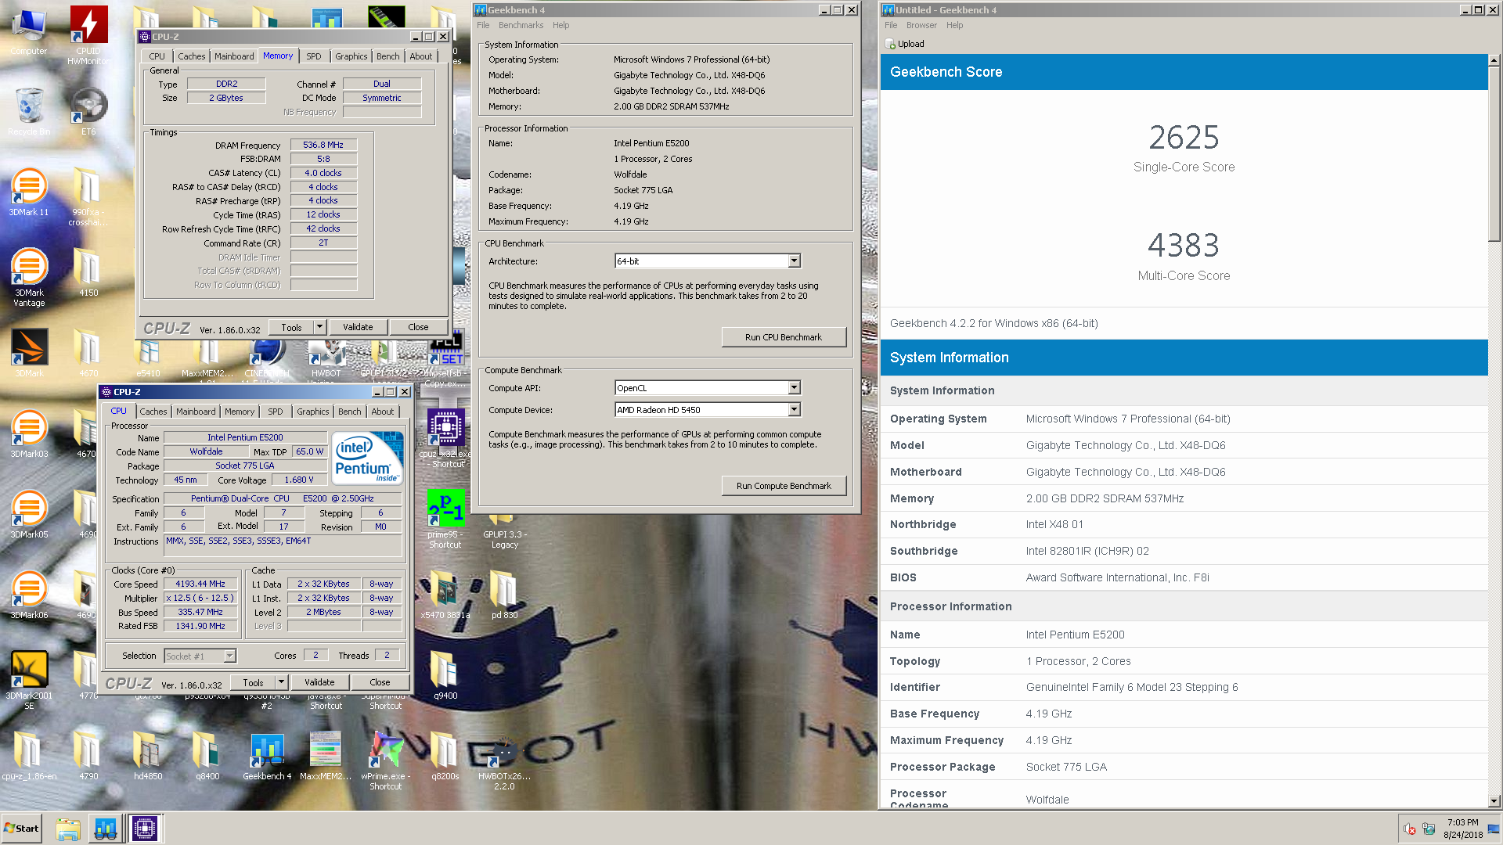This screenshot has width=1503, height=845.
Task: Launch wPrime.exe shortcut icon
Action: pyautogui.click(x=385, y=760)
